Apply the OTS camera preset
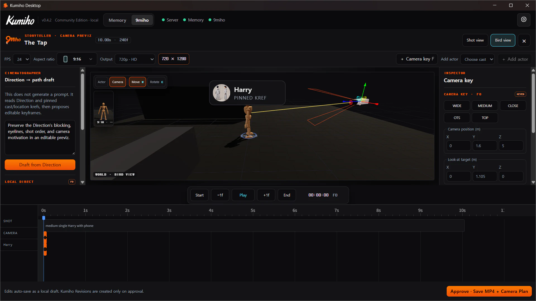This screenshot has width=536, height=301. tap(457, 118)
